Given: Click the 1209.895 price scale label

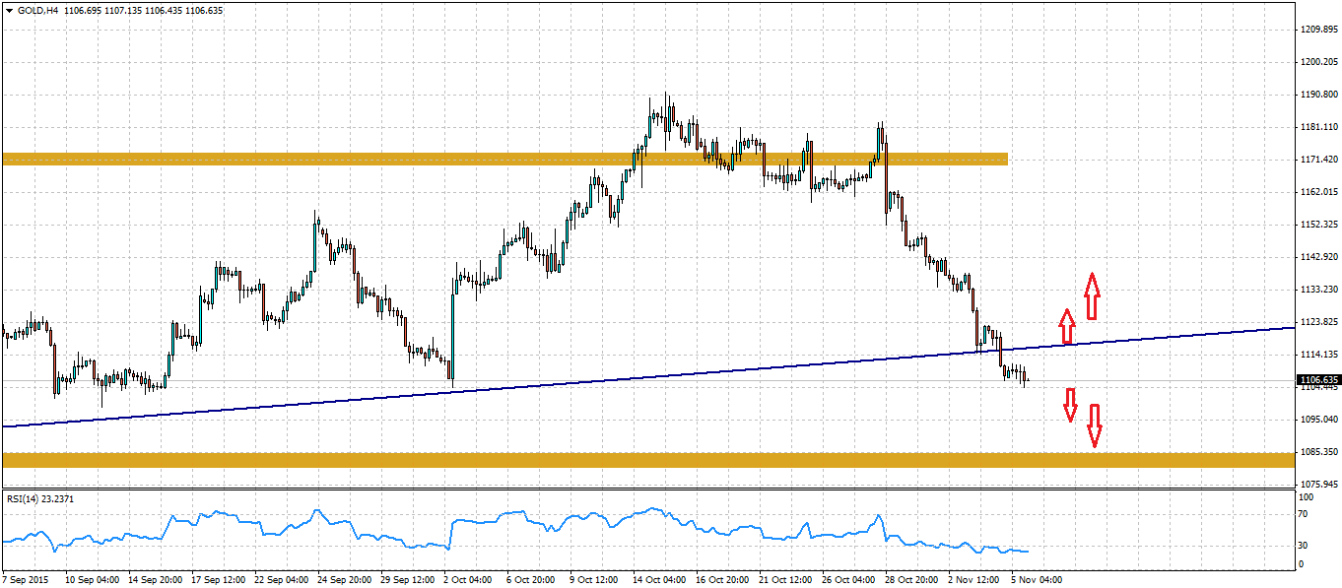Looking at the screenshot, I should (x=1319, y=30).
